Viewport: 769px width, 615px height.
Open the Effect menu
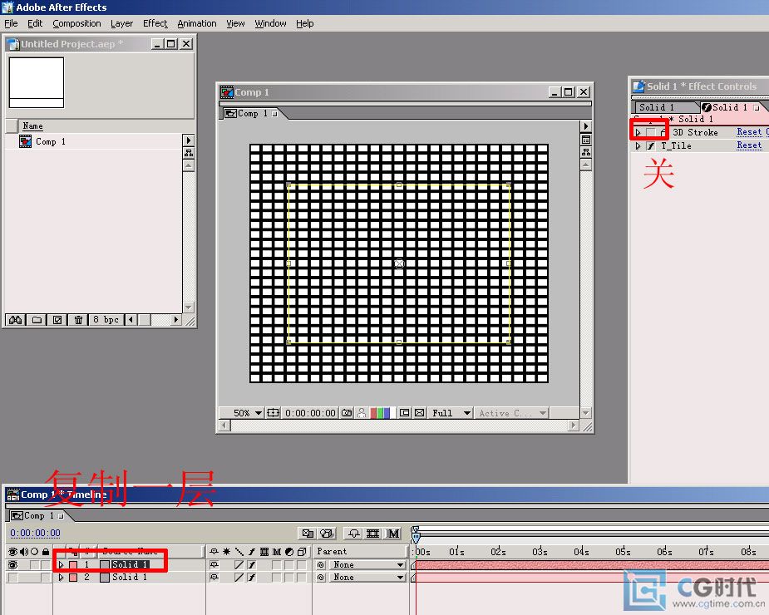point(155,23)
